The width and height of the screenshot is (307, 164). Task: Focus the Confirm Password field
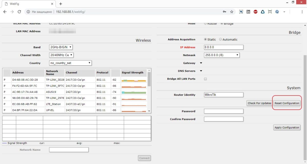click(x=224, y=119)
